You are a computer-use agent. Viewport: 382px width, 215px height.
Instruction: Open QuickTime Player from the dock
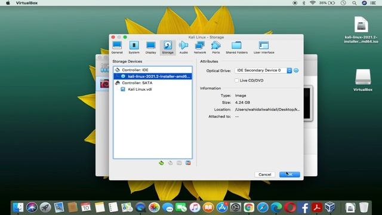coord(141,207)
